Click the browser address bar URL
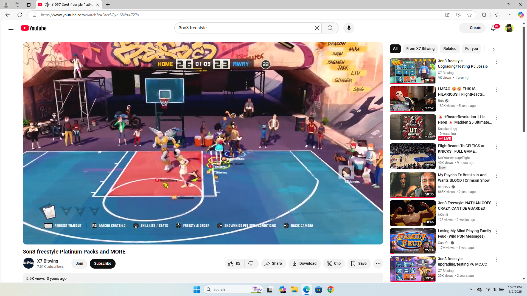The width and height of the screenshot is (527, 296). pos(90,15)
